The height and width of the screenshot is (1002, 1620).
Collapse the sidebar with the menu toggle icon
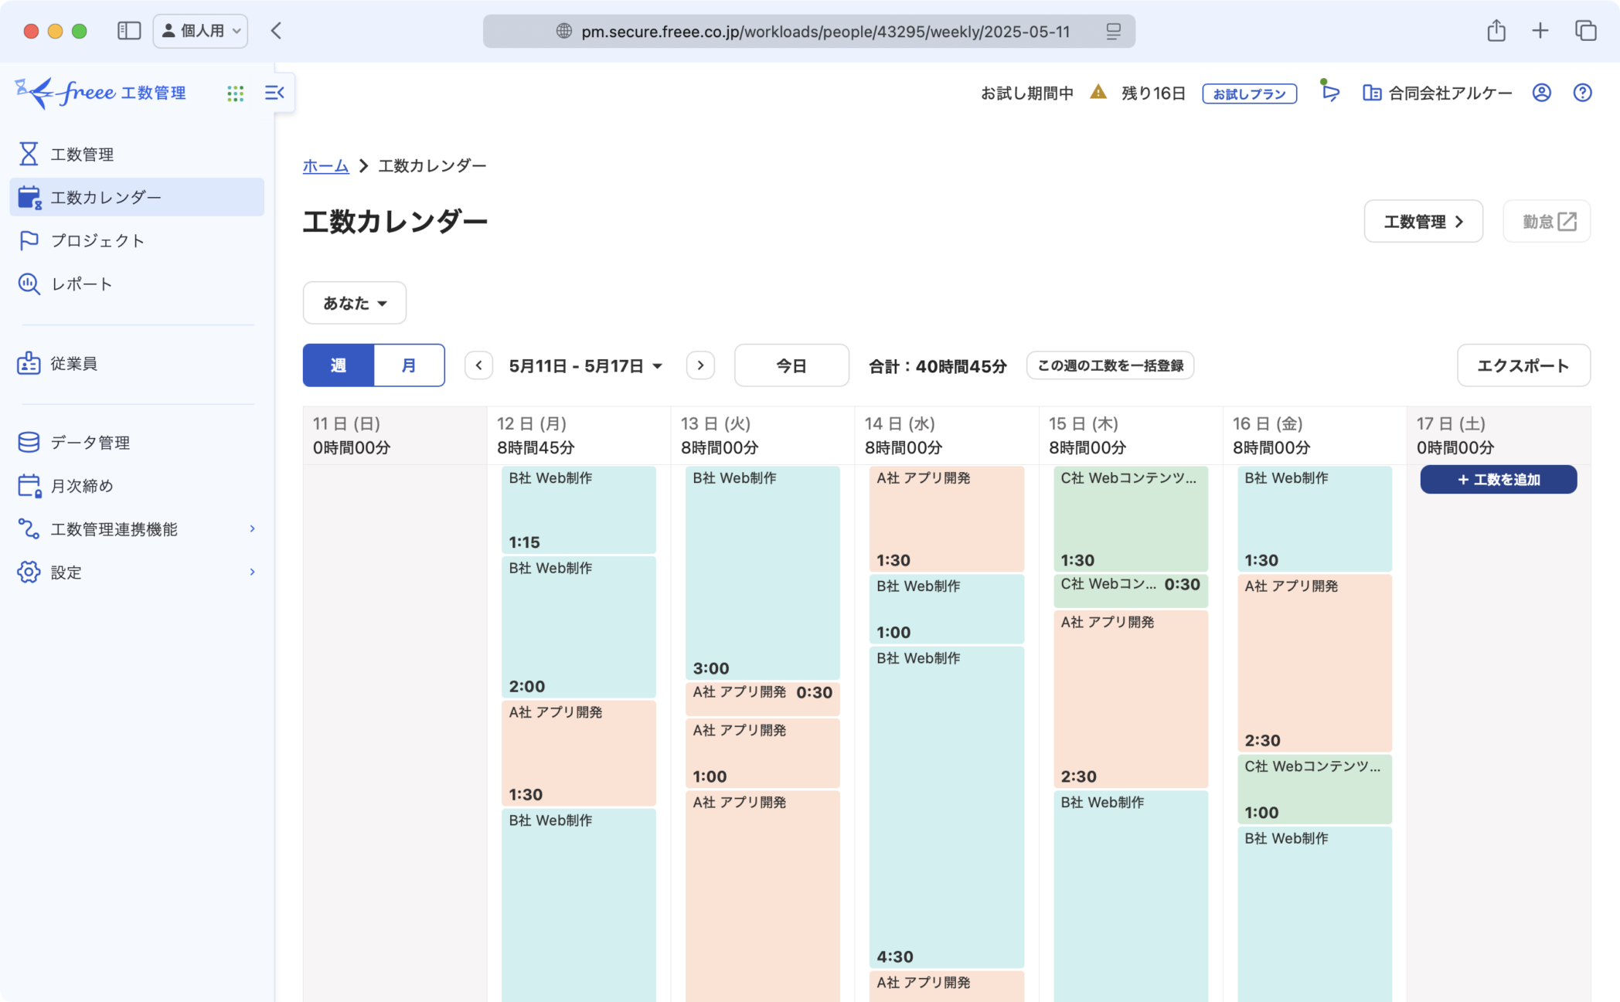pyautogui.click(x=274, y=93)
